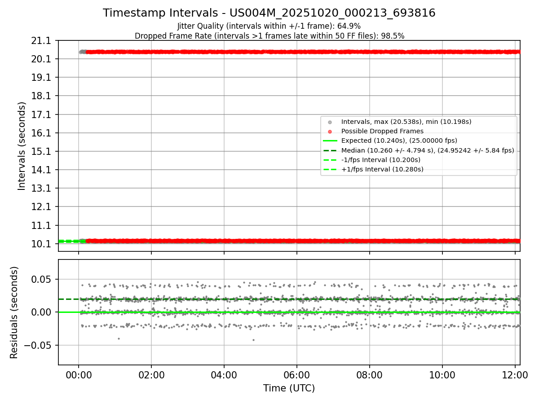Click legend entry "-1/fps Interval (10.200s)"
Screen dimensions: 539x404
click(381, 160)
